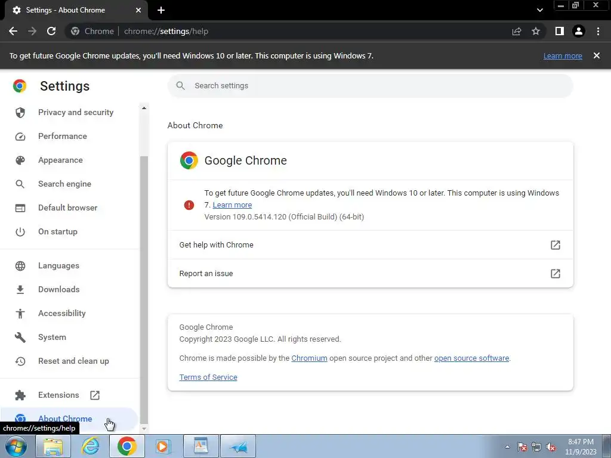The image size is (611, 458).
Task: Click the Default browser window icon
Action: click(20, 208)
